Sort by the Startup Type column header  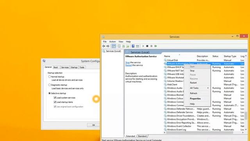point(231,56)
